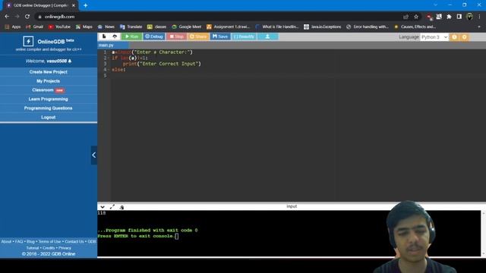Open Create New Project in sidebar
This screenshot has height=273, width=486.
coord(49,72)
